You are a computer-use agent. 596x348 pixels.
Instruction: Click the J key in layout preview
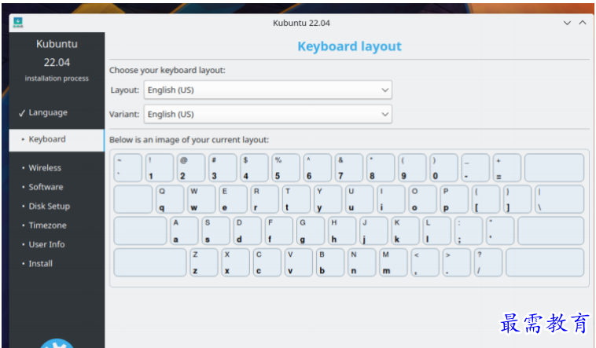(x=373, y=231)
